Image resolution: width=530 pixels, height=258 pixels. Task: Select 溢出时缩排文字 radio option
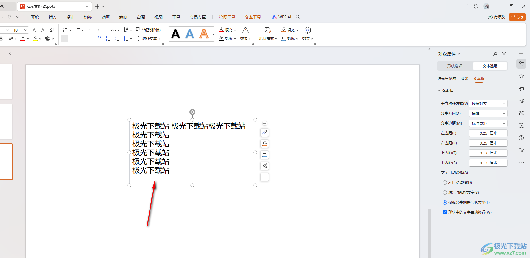coord(445,192)
